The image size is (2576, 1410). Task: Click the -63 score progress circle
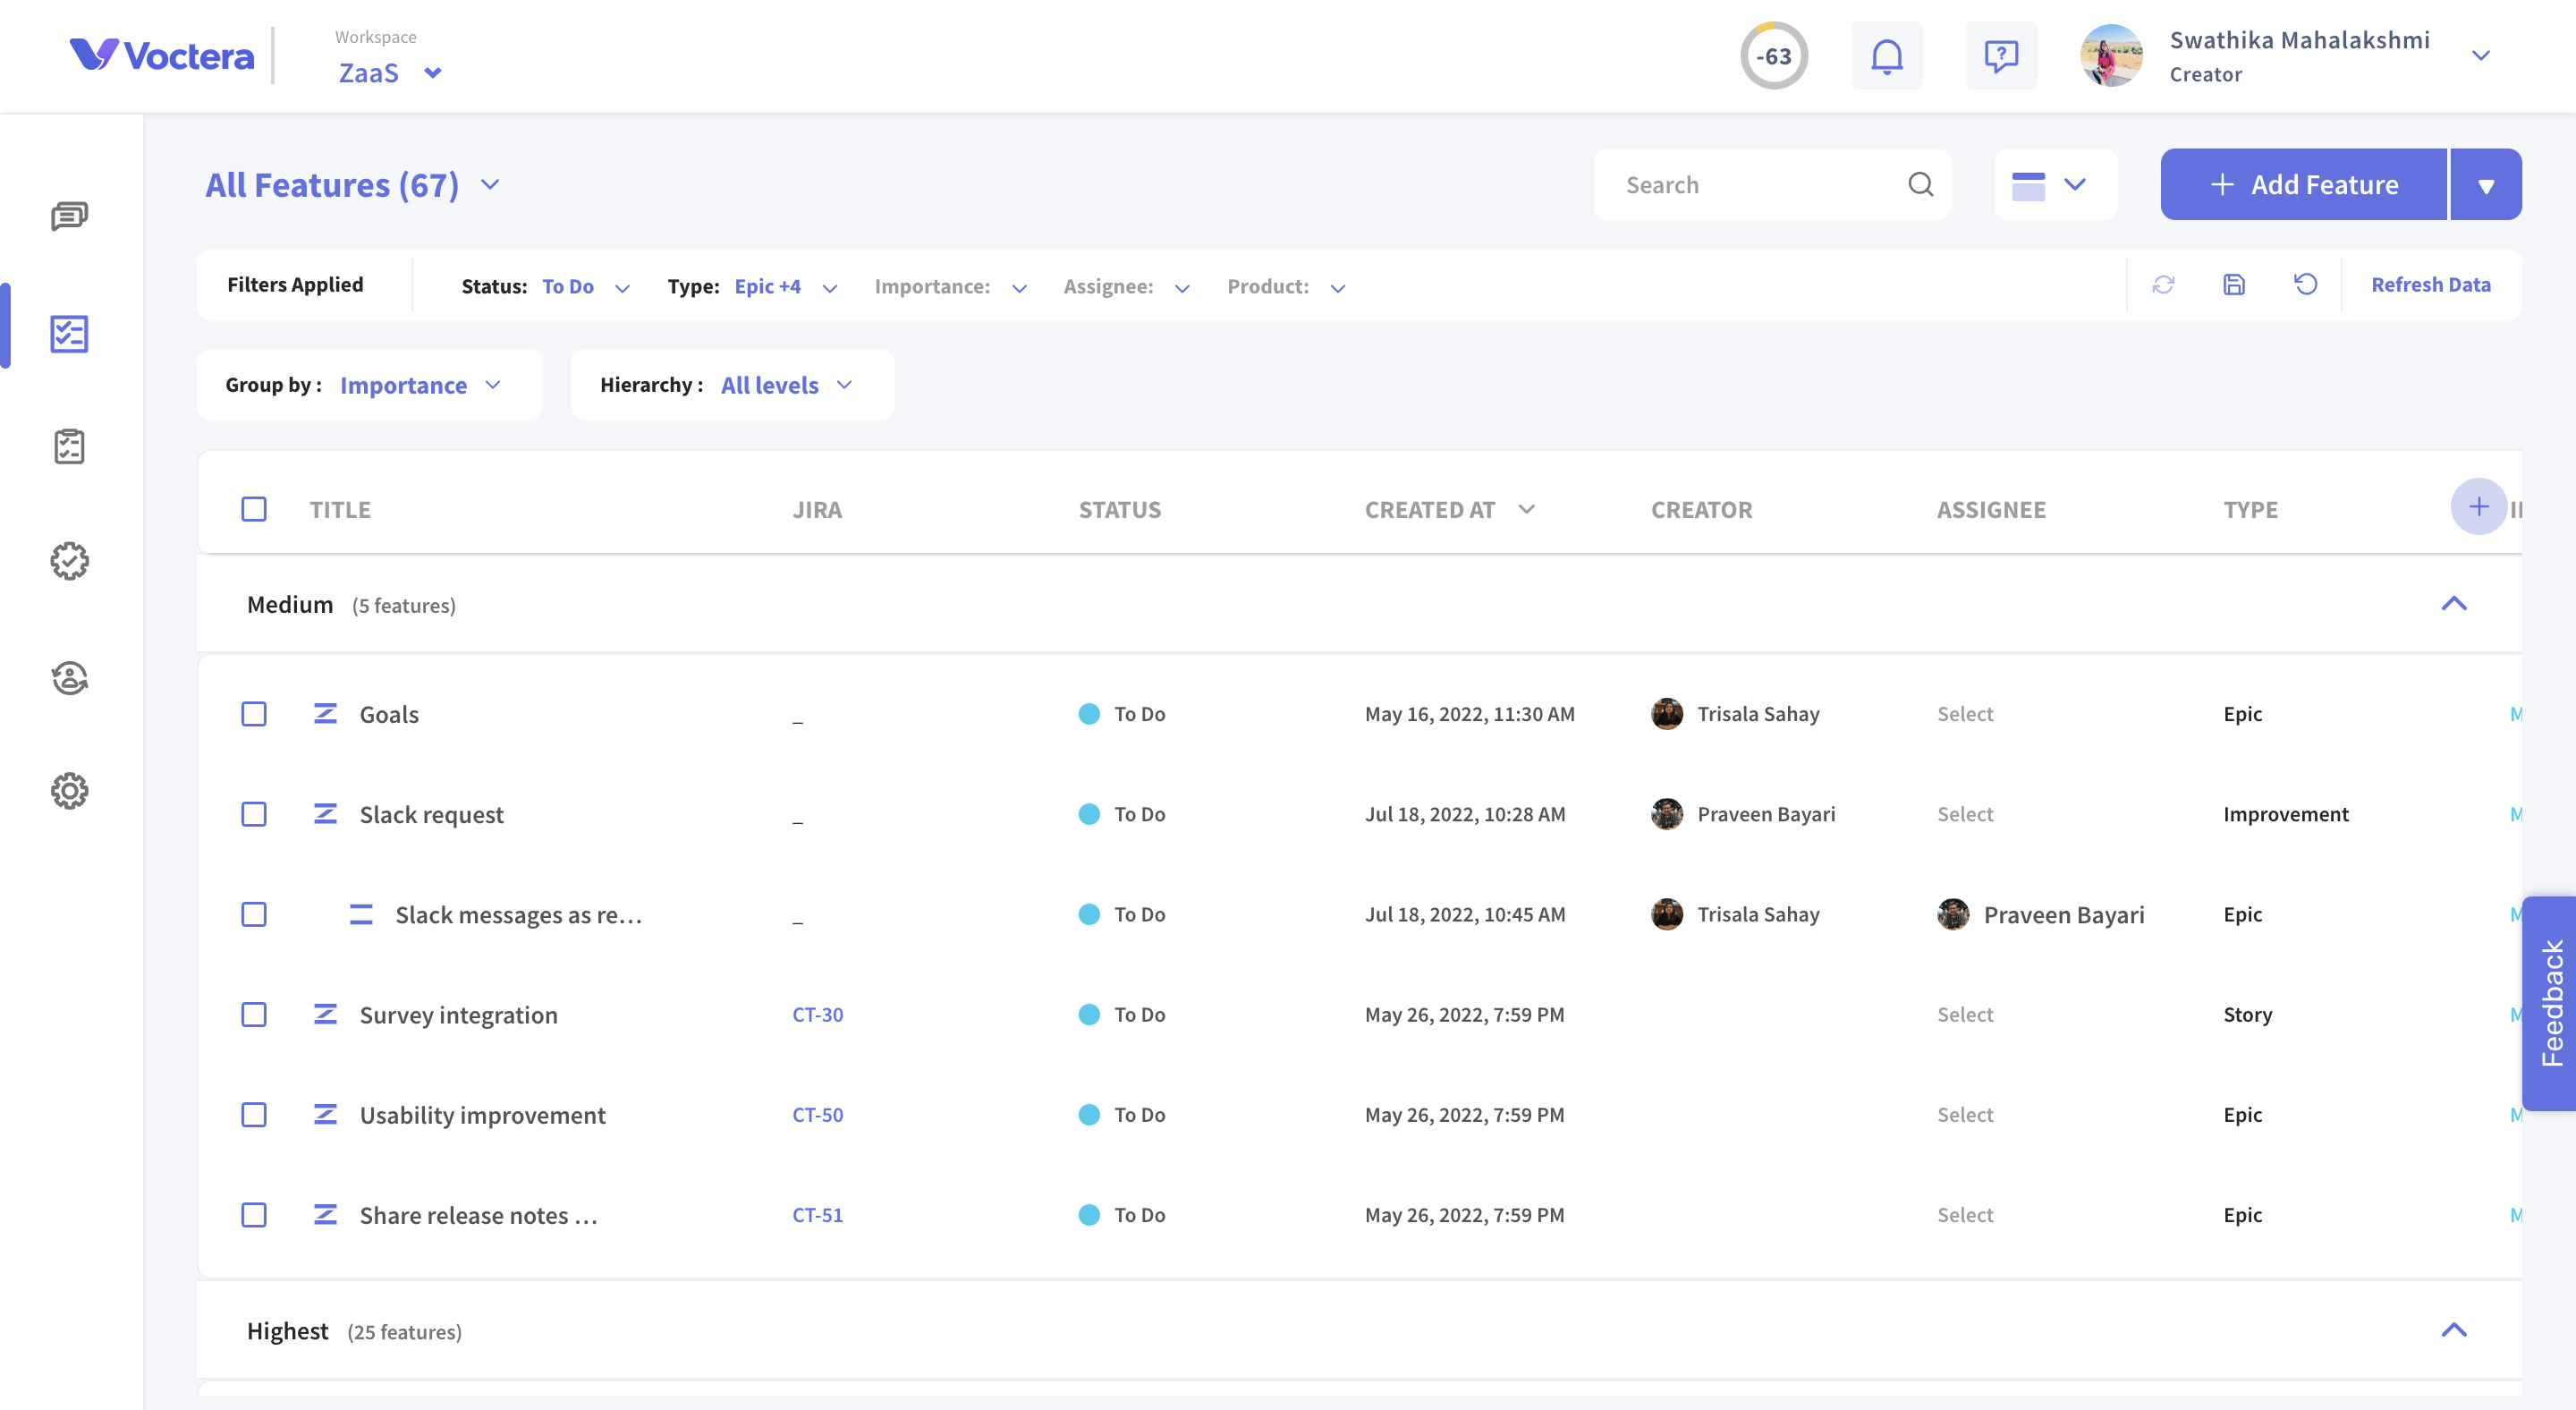(1774, 56)
